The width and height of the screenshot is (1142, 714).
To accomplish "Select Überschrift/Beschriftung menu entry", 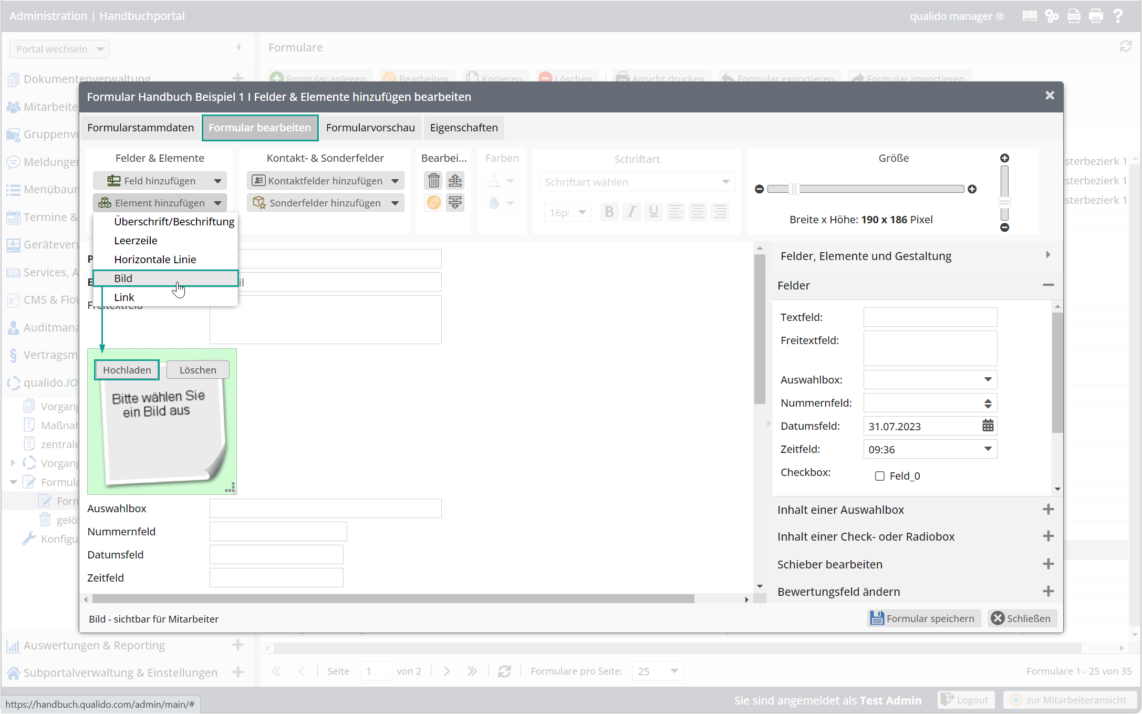I will [x=165, y=222].
